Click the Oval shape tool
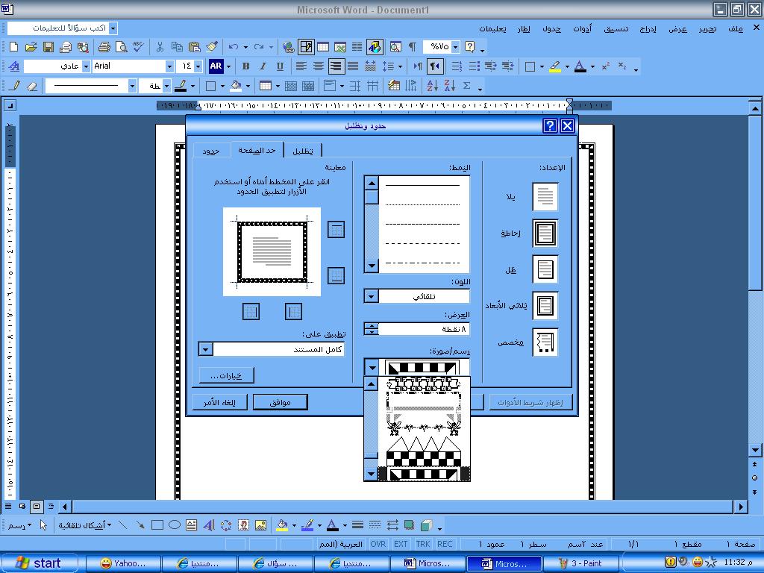 [175, 525]
